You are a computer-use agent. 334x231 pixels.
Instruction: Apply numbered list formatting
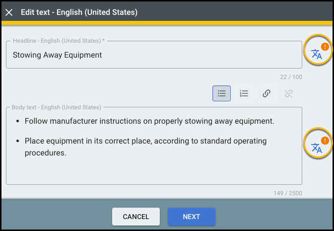pos(244,93)
